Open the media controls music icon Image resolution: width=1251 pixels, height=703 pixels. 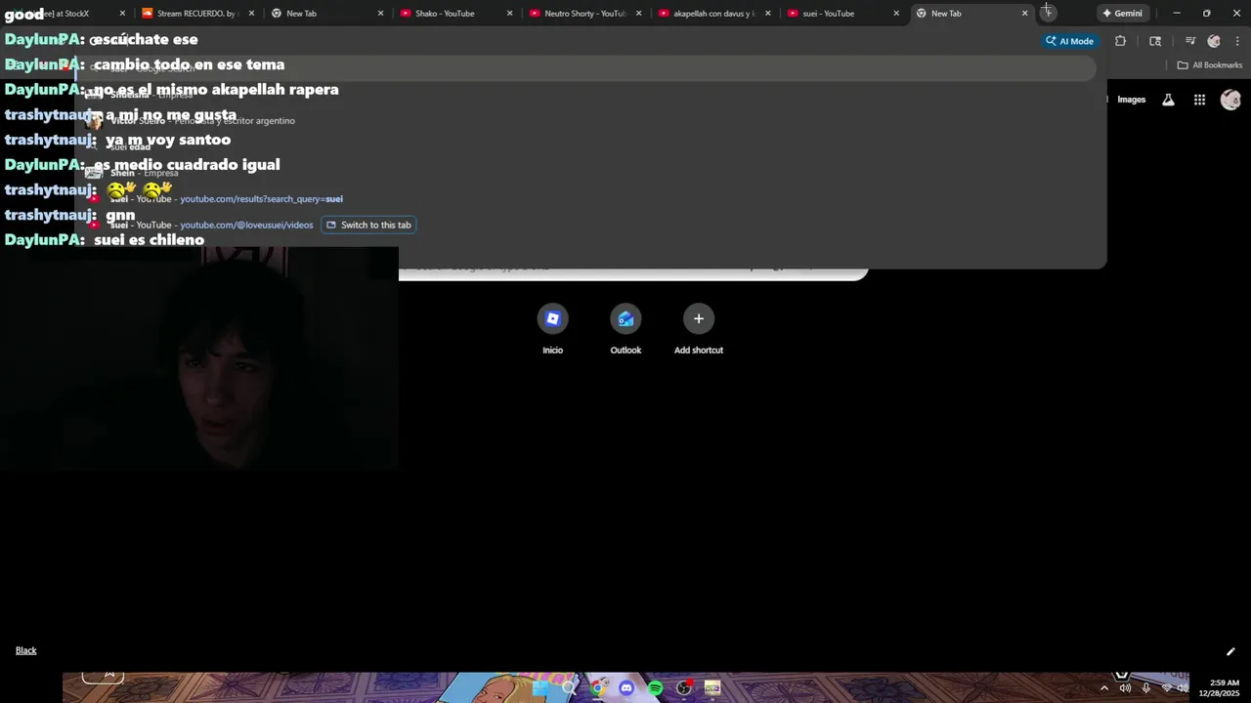click(x=1190, y=41)
